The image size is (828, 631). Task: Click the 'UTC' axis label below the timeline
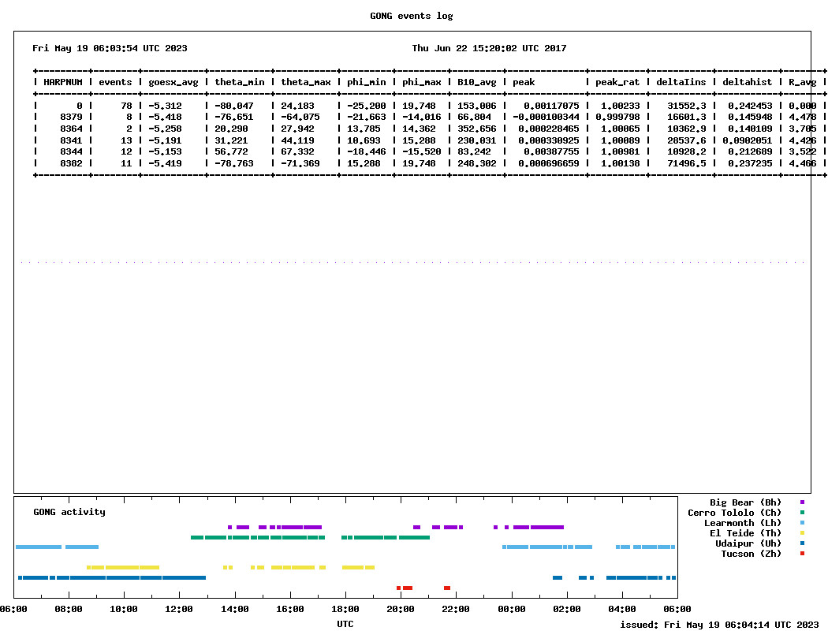pyautogui.click(x=345, y=624)
